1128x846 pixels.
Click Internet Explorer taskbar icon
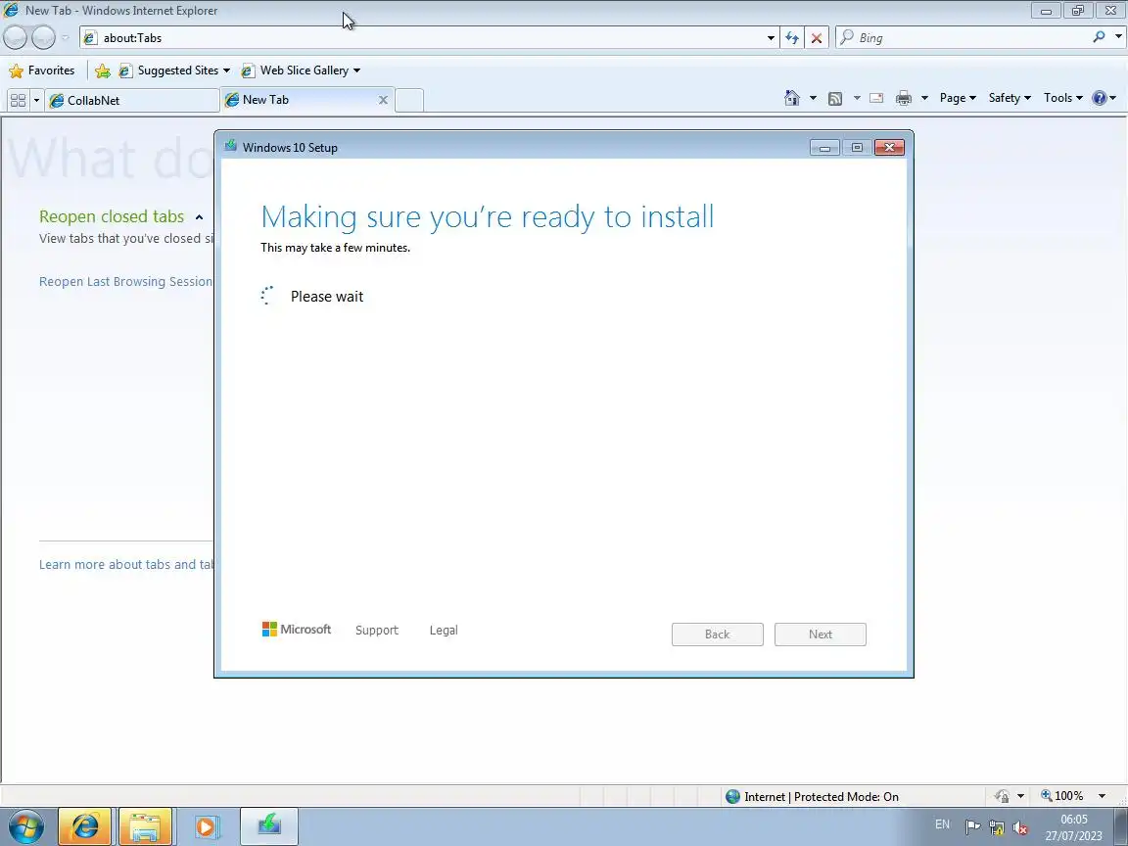click(85, 826)
